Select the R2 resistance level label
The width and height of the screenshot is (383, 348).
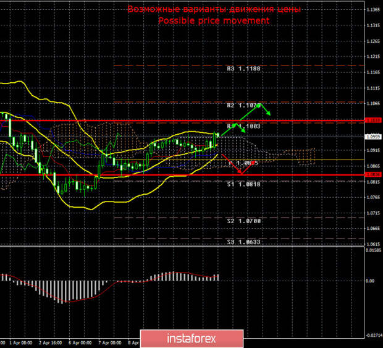242,106
